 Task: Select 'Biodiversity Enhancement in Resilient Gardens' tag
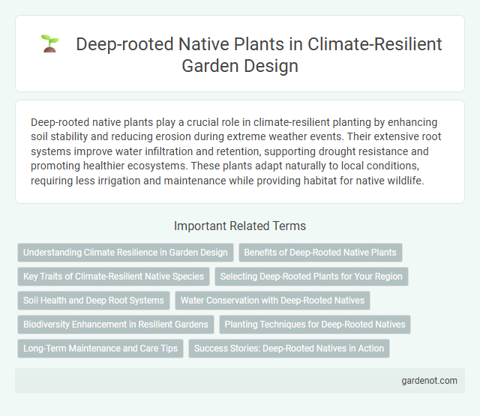(115, 325)
